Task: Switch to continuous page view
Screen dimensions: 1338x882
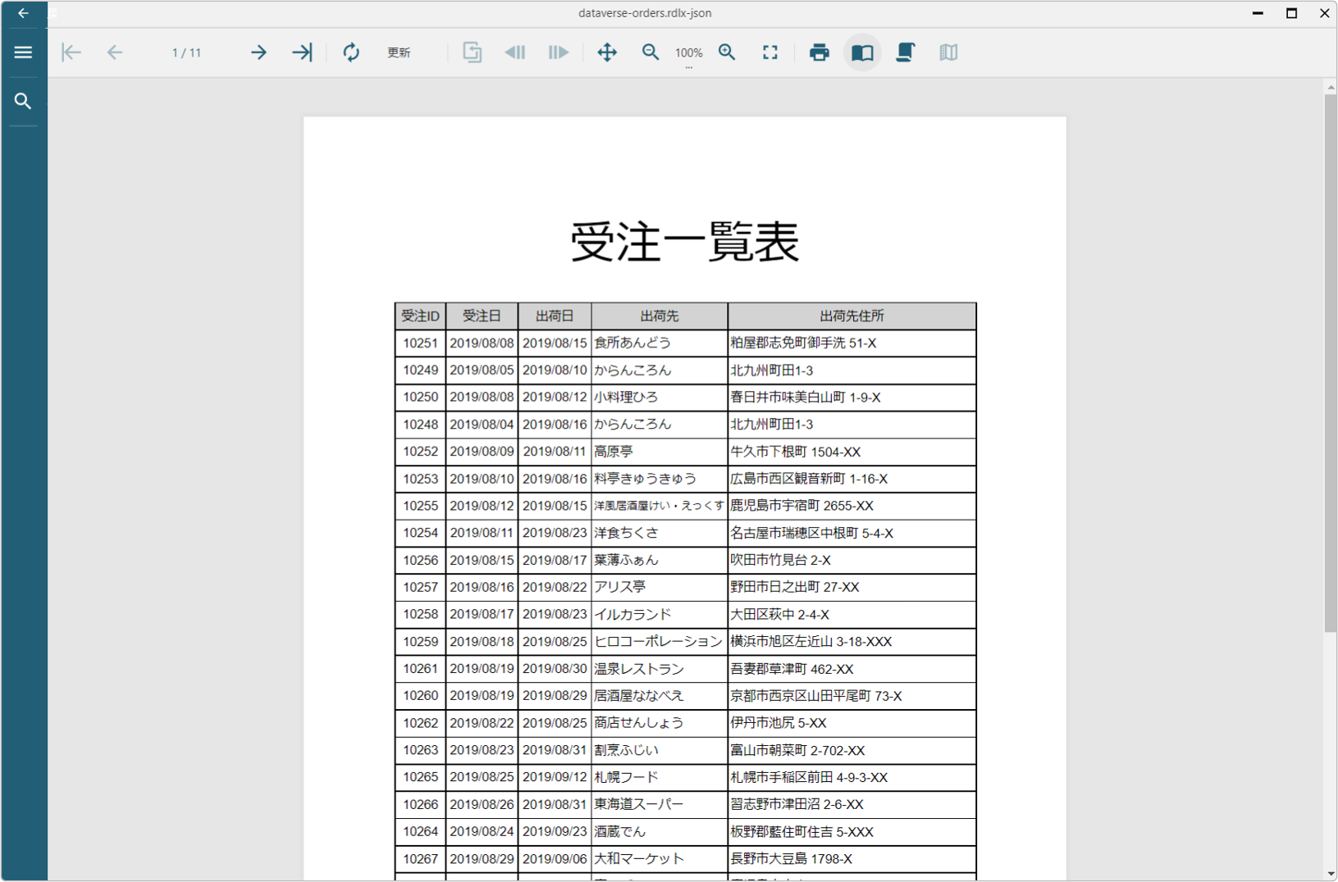Action: coord(906,52)
